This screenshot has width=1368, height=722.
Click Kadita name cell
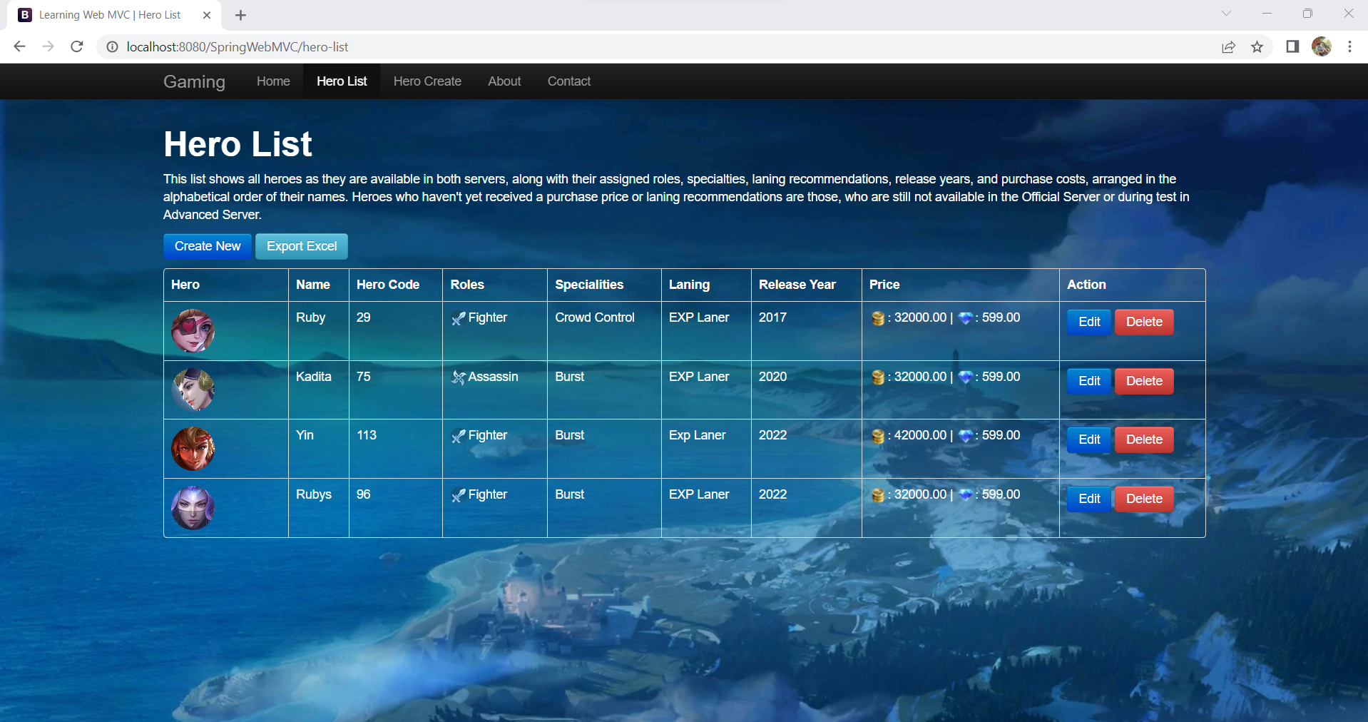pos(318,390)
